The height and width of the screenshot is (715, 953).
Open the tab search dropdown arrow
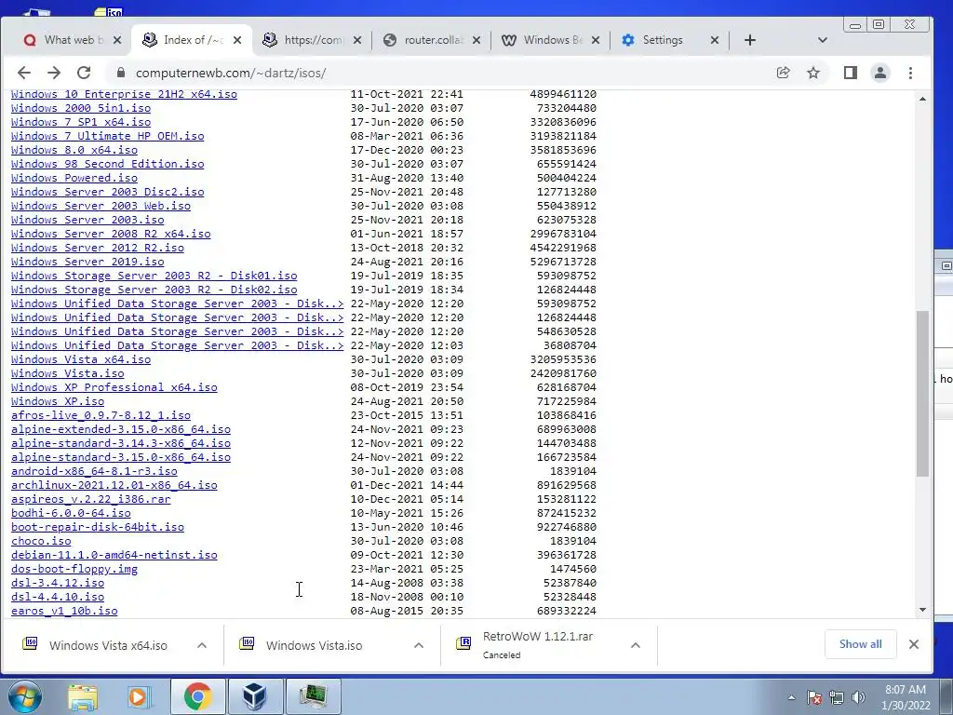(x=823, y=40)
